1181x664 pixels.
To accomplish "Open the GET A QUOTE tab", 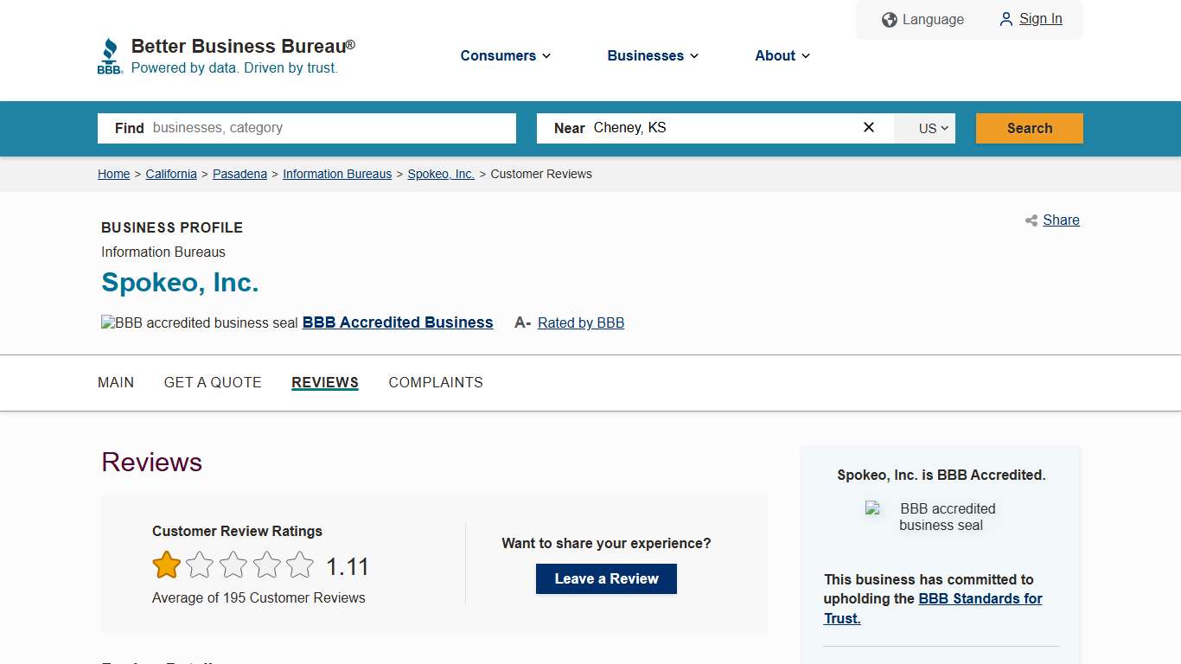I will (x=213, y=382).
